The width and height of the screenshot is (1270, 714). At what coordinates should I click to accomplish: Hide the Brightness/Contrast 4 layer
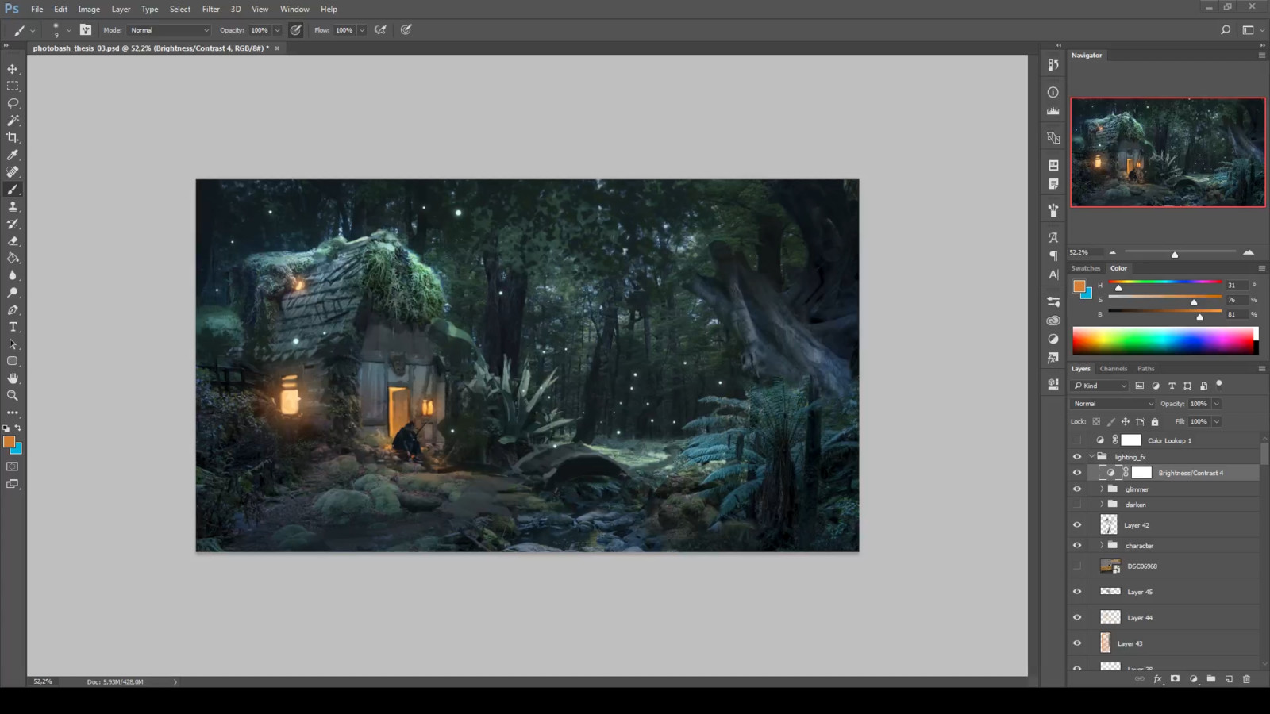1077,473
